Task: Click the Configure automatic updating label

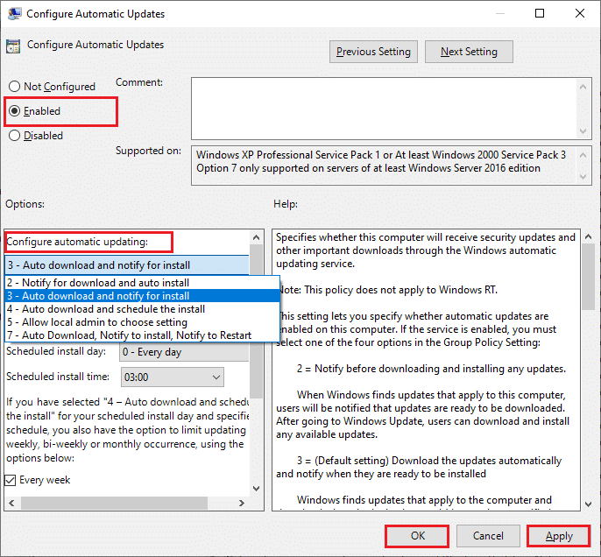Action: [x=77, y=242]
